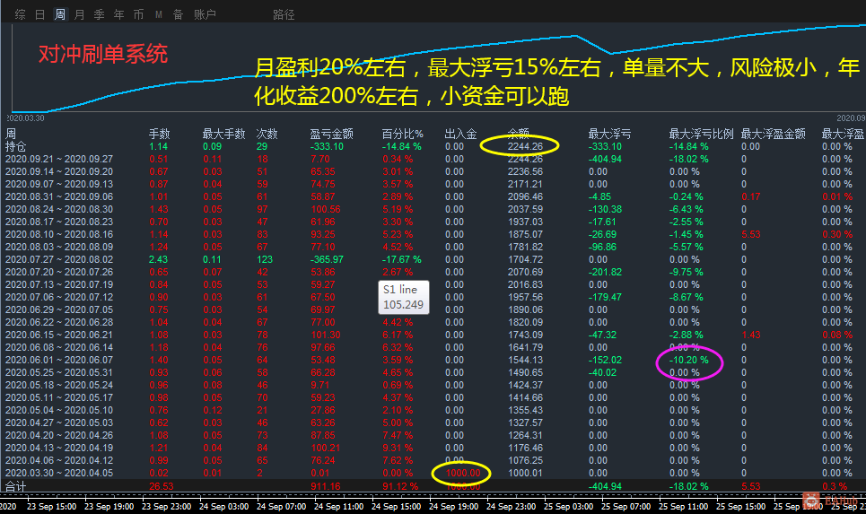This screenshot has width=866, height=514.
Task: Click the 1000.01 balance cell
Action: point(525,473)
